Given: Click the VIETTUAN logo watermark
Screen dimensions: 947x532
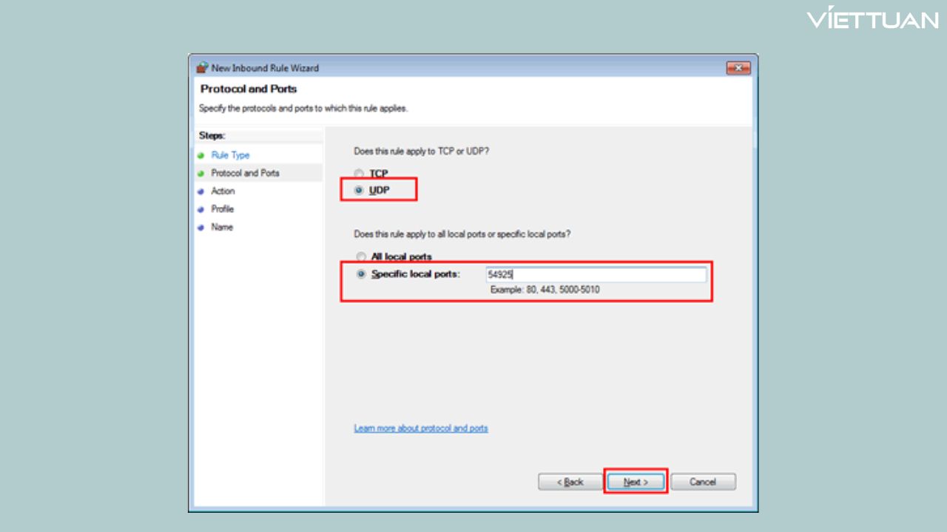Looking at the screenshot, I should click(872, 18).
